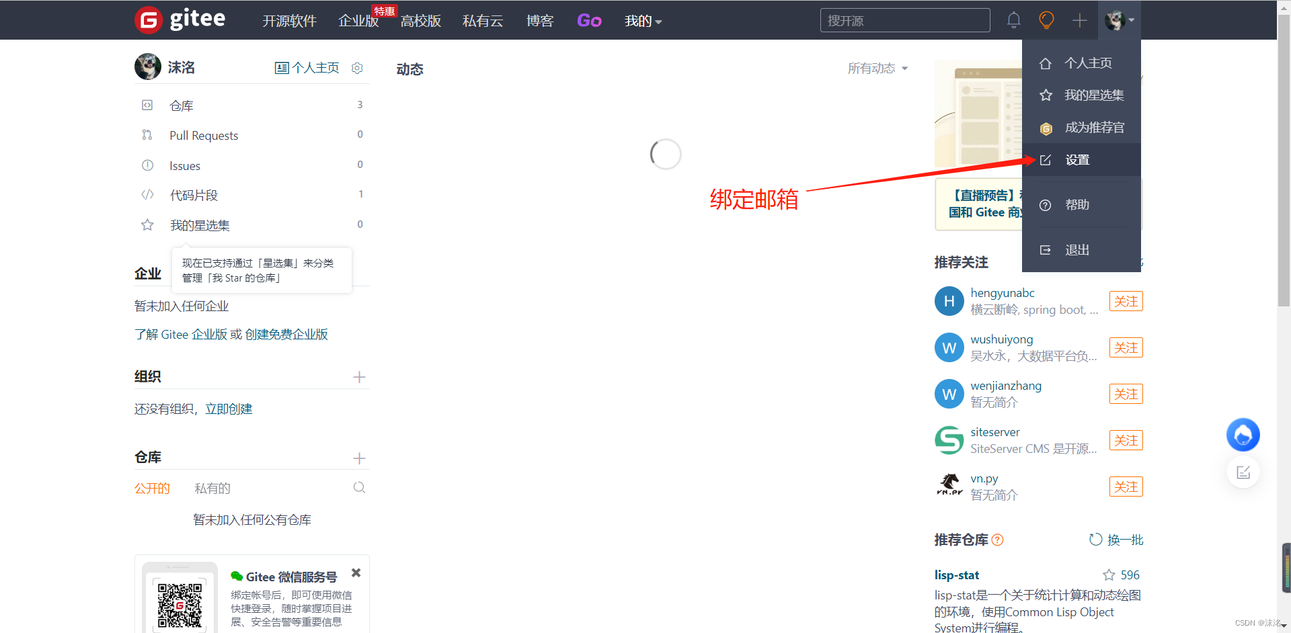Add a new organization with the 组织 plus
1291x633 pixels.
(359, 377)
